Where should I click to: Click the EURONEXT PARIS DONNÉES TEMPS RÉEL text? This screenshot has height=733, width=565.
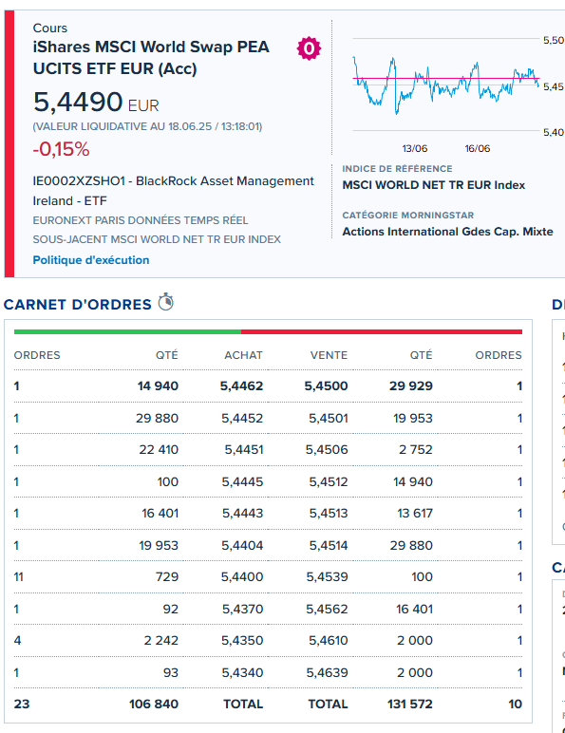pos(141,220)
